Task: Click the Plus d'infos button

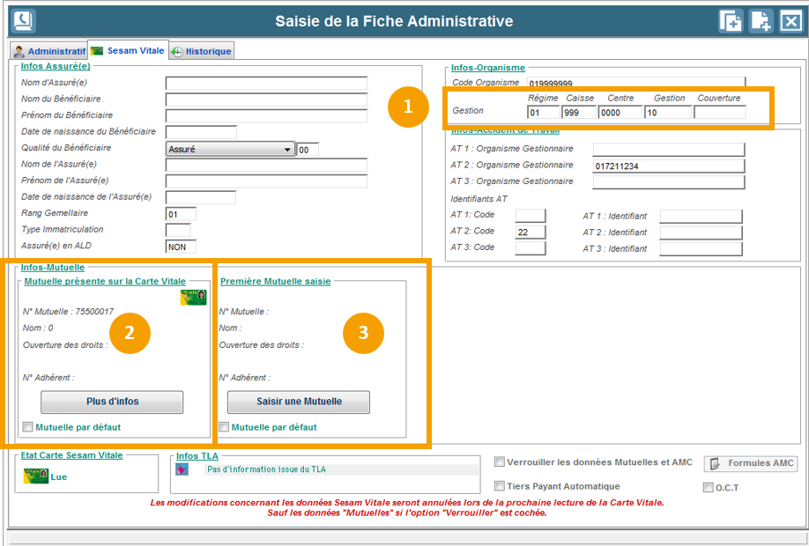Action: (x=112, y=402)
